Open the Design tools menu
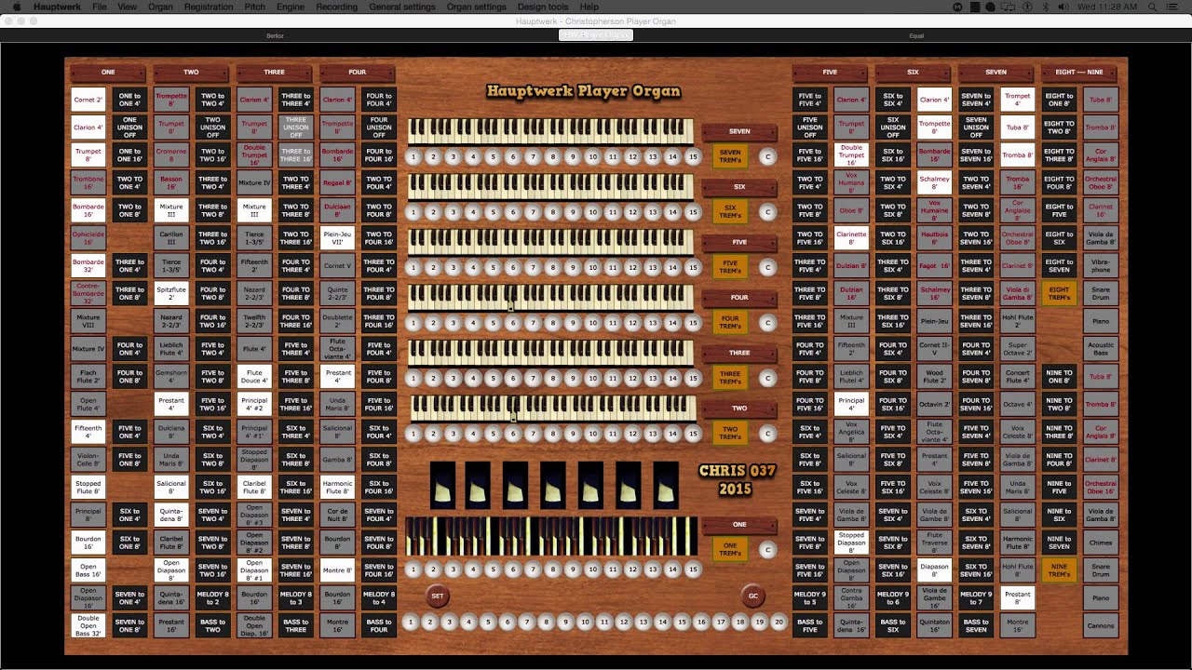Image resolution: width=1192 pixels, height=670 pixels. coord(543,7)
